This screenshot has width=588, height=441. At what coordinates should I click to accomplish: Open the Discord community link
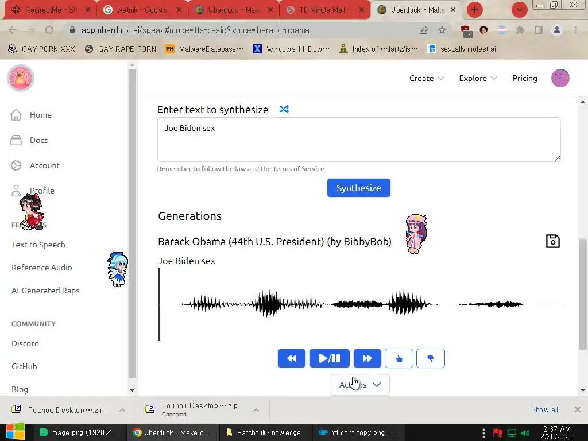click(x=25, y=343)
